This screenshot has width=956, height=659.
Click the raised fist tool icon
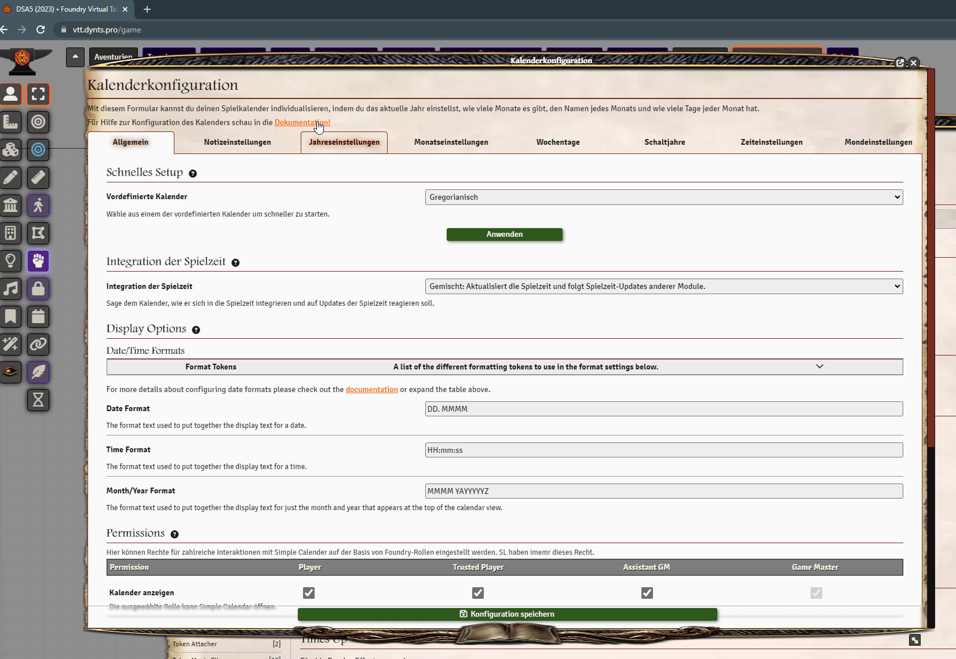38,261
